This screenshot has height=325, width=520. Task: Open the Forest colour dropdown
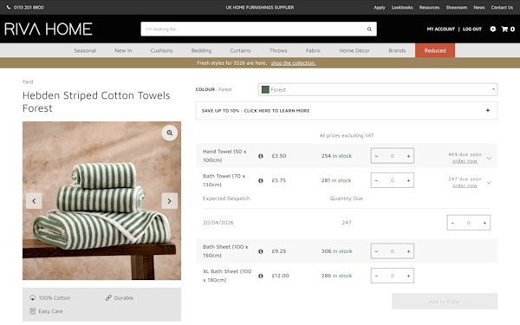coord(378,89)
